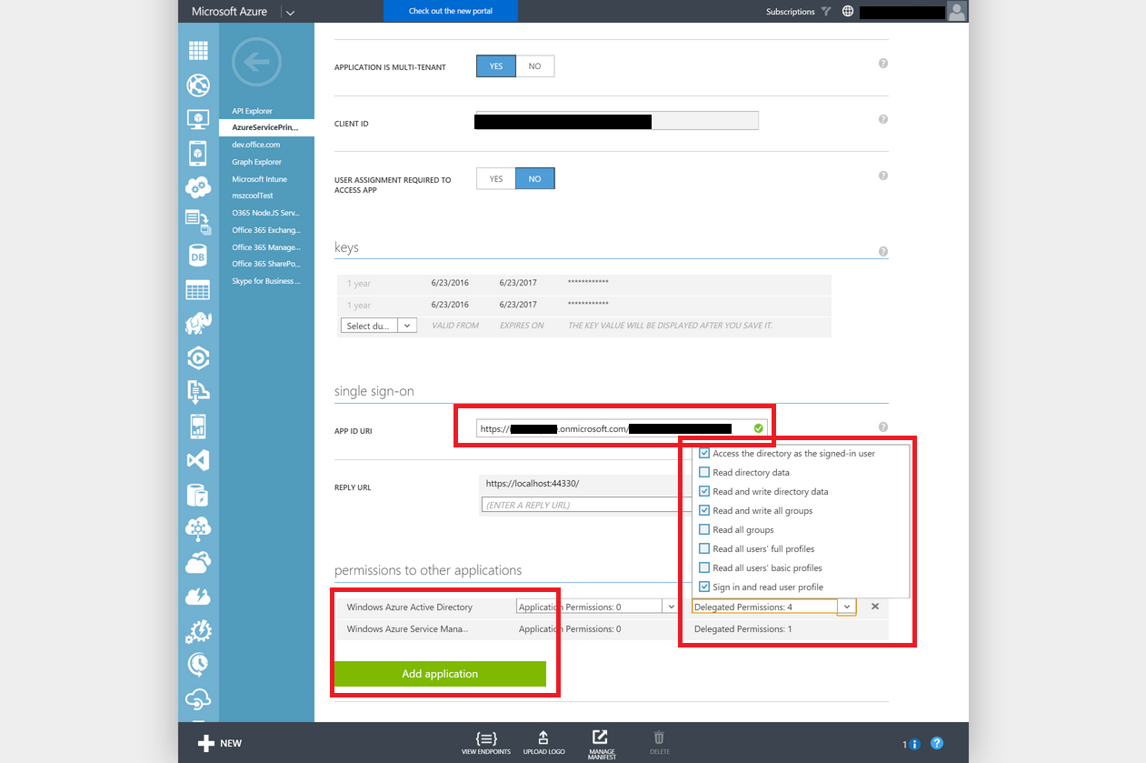Check Read all groups permission
Image resolution: width=1146 pixels, height=763 pixels.
704,529
